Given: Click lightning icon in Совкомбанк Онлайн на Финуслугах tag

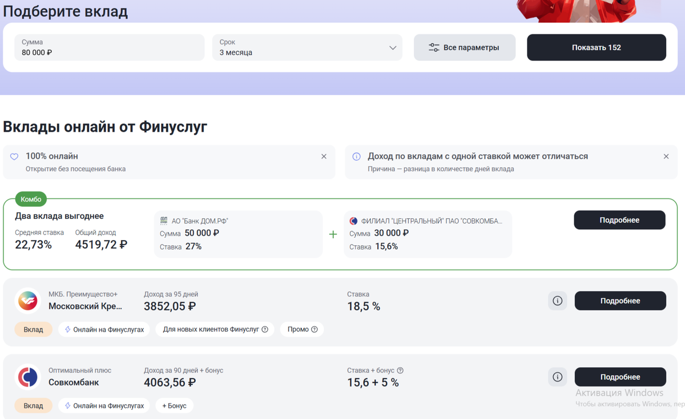Looking at the screenshot, I should pyautogui.click(x=67, y=406).
